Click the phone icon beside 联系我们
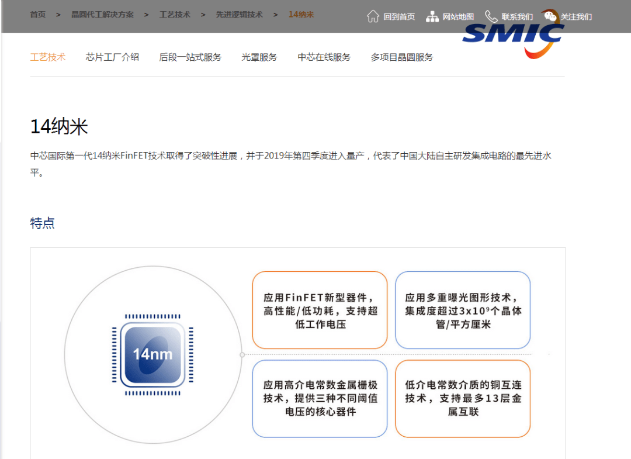This screenshot has width=631, height=459. pos(491,16)
